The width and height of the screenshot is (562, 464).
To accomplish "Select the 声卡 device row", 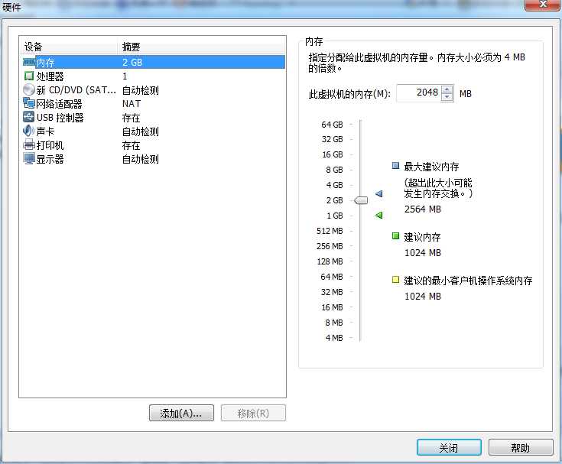I will (x=154, y=131).
